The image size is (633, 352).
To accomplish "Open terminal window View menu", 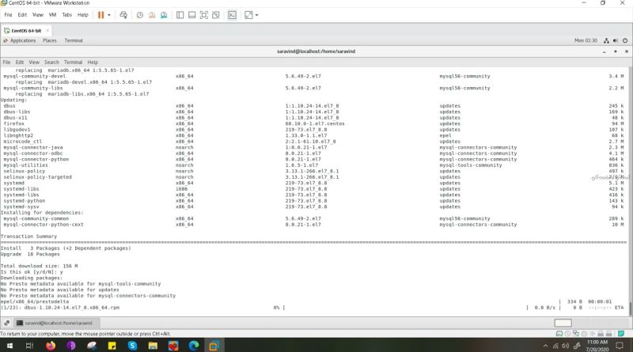I will pyautogui.click(x=34, y=62).
